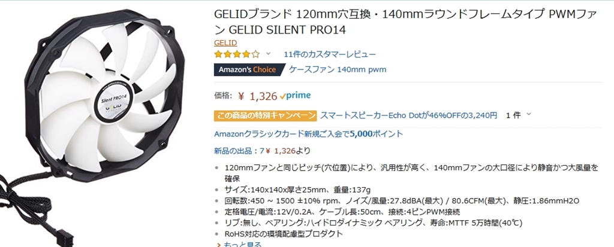Expand the 1件 campaign dropdown arrow
614x247 pixels.
click(x=528, y=115)
